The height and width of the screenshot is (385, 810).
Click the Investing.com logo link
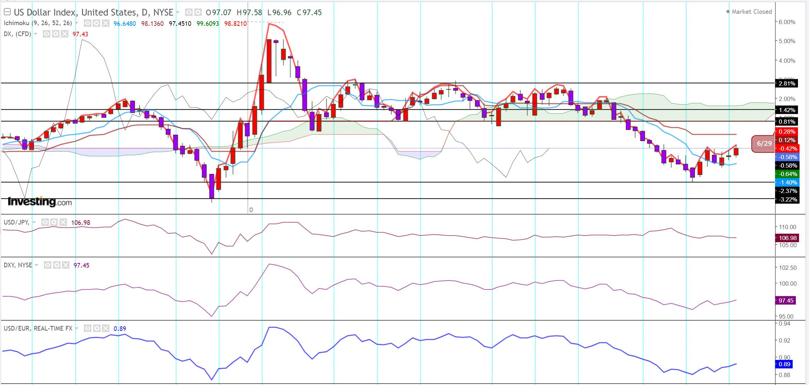(x=40, y=202)
